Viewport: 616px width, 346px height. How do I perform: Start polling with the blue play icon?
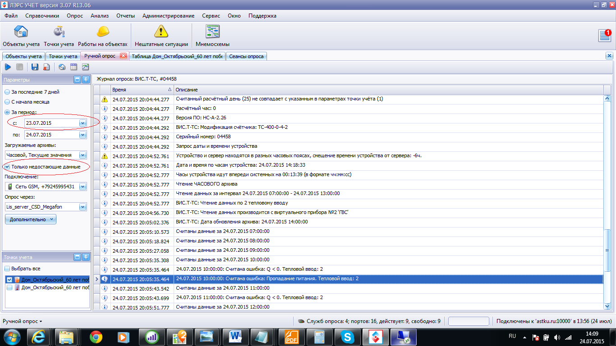pyautogui.click(x=8, y=67)
